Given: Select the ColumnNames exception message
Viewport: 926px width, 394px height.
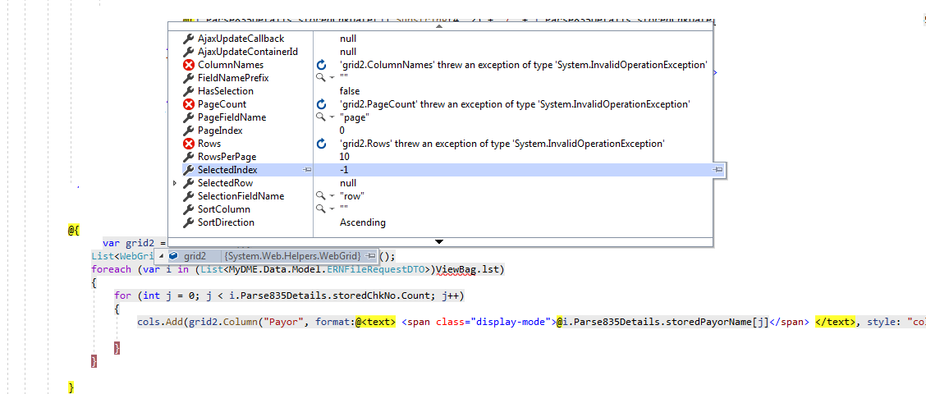Looking at the screenshot, I should (x=523, y=65).
